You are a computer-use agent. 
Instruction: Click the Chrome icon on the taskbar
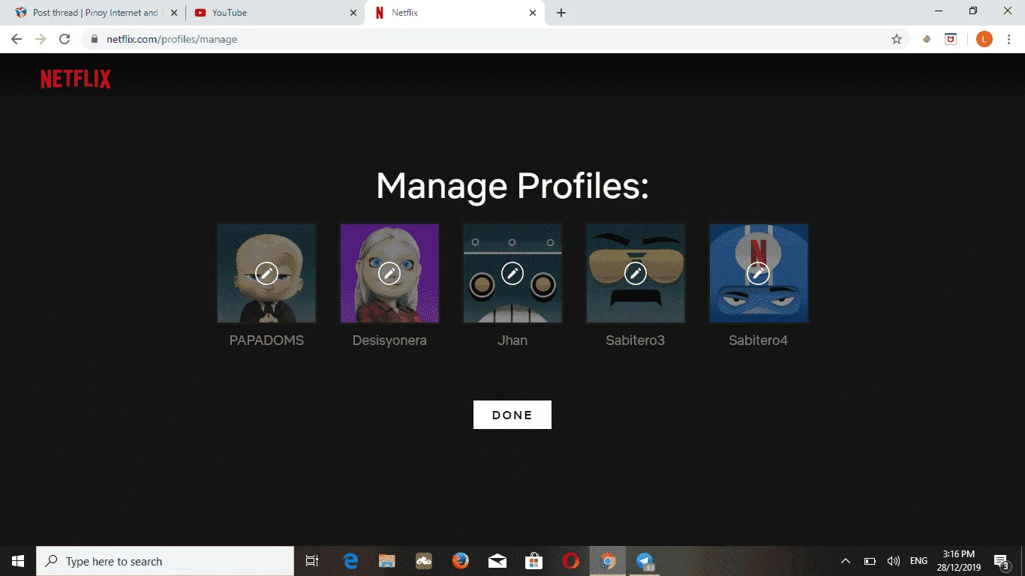point(608,561)
